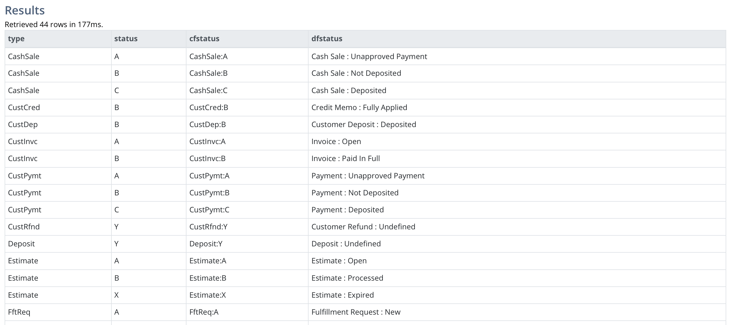Select the Deposit:Y cfstatus cell
This screenshot has width=732, height=325.
tap(247, 244)
